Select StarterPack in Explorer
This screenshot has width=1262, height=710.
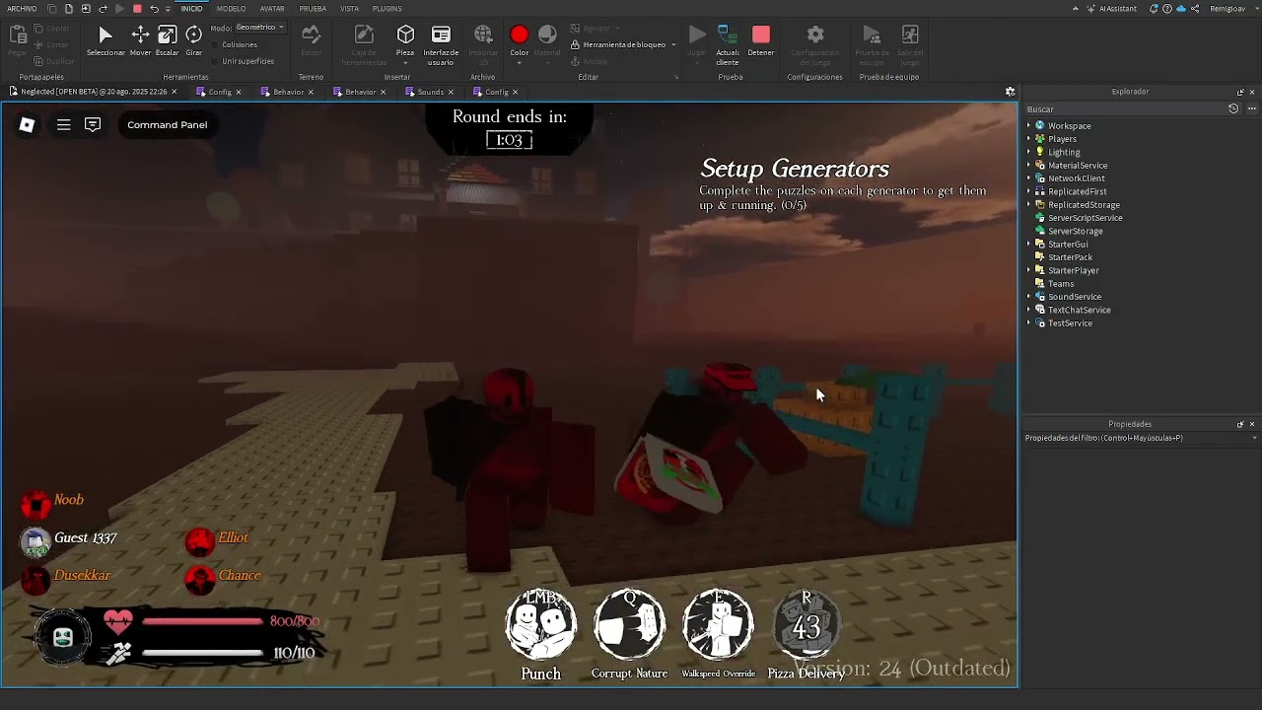click(1070, 257)
